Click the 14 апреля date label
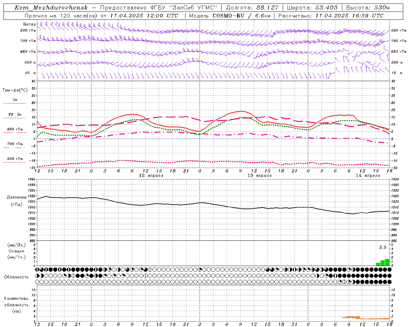Image resolution: width=408 pixels, height=327 pixels. 368,176
